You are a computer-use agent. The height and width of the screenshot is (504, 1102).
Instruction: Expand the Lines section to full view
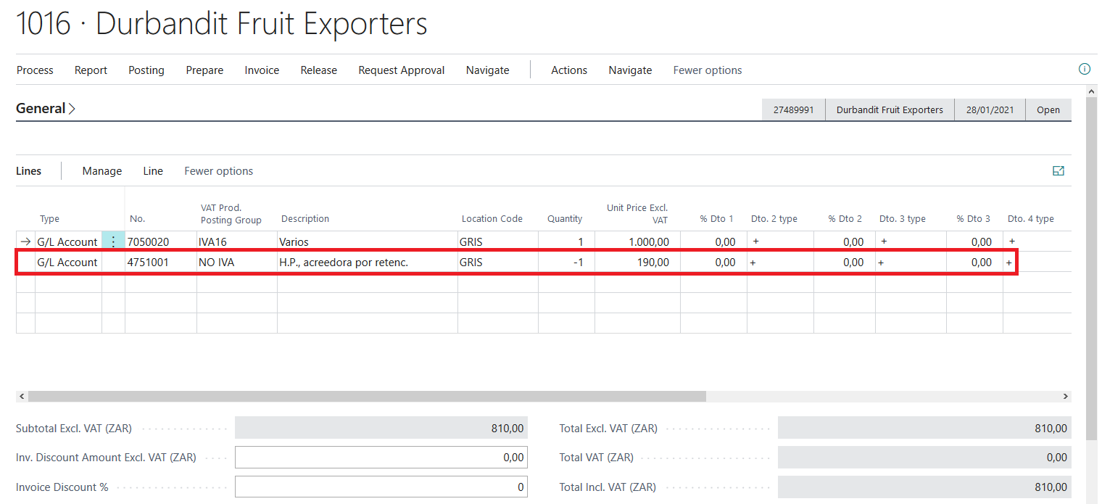coord(1058,171)
